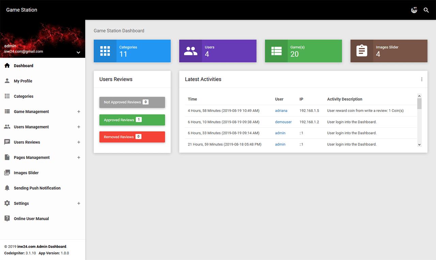Click the inw24.com@gmail.com email text
Screen dimensions: 436x260
(x=24, y=52)
